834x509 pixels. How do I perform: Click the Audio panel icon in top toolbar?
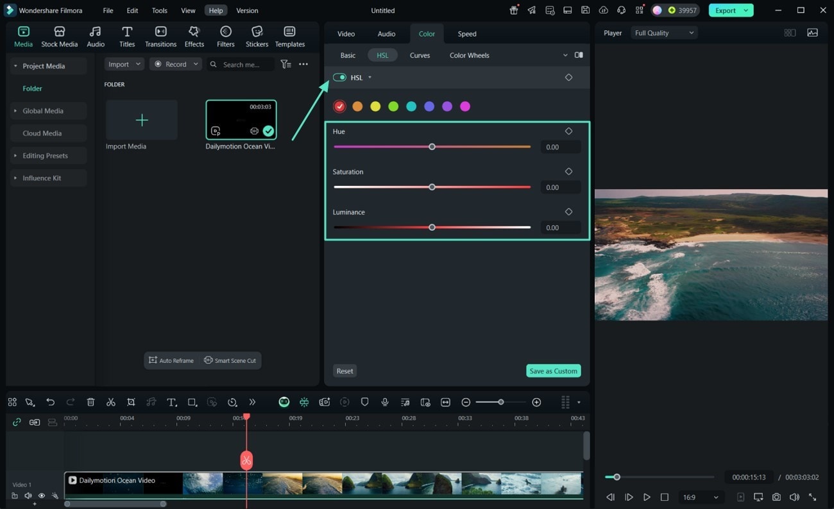[96, 32]
